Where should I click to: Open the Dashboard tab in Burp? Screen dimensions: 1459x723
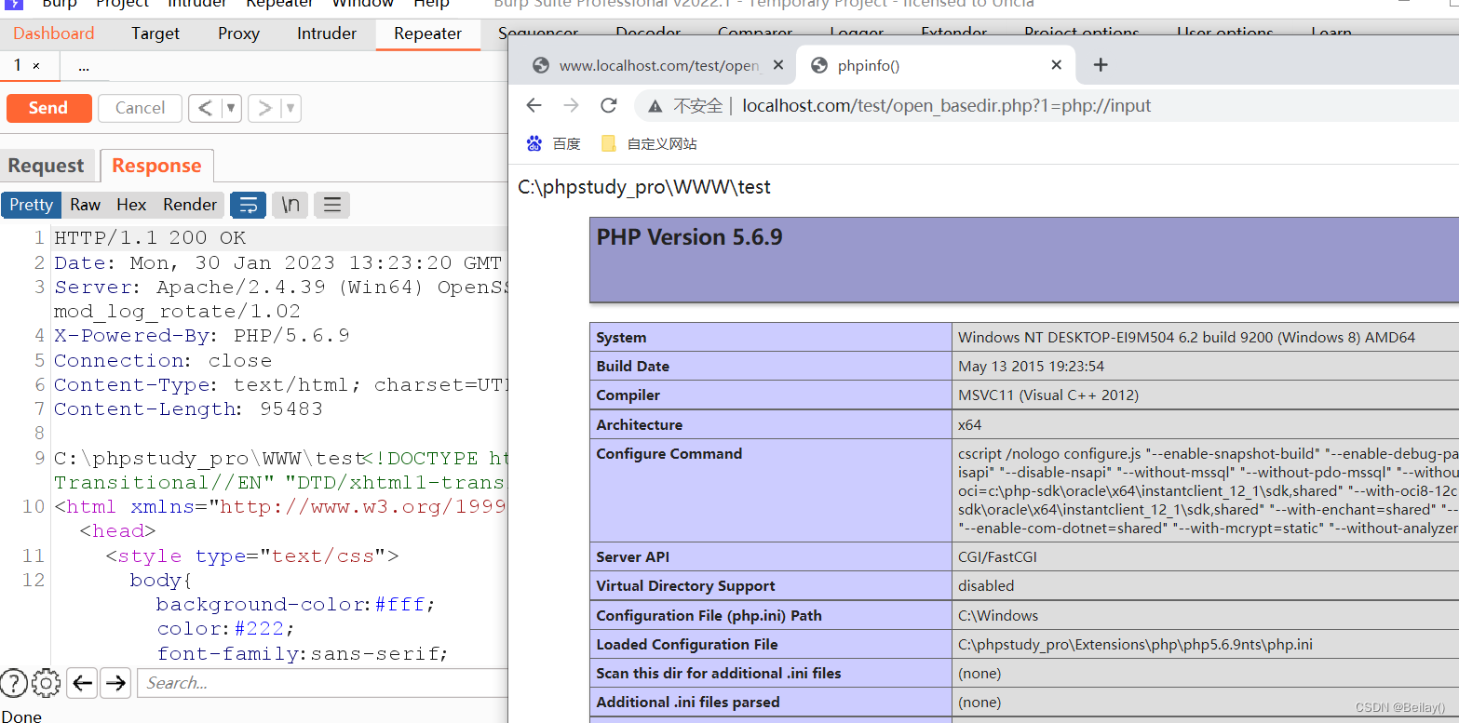tap(54, 33)
